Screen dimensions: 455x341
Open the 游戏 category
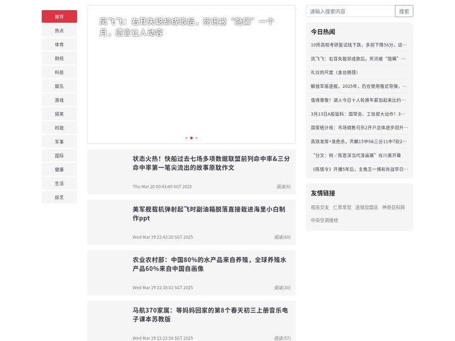pyautogui.click(x=59, y=100)
